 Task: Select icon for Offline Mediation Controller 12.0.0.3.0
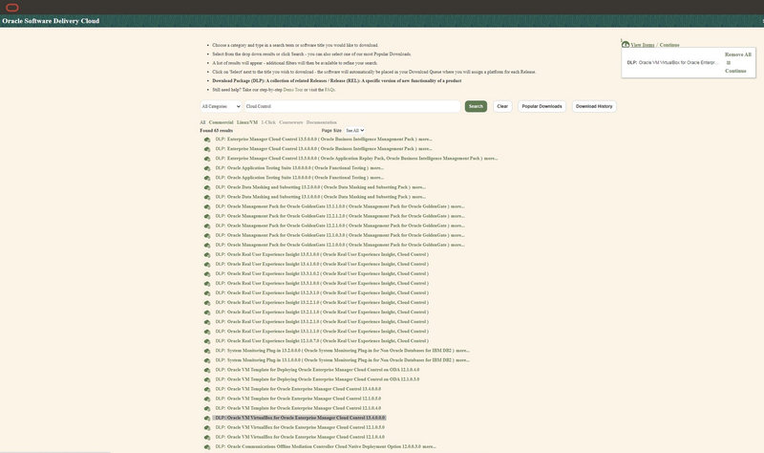click(207, 447)
